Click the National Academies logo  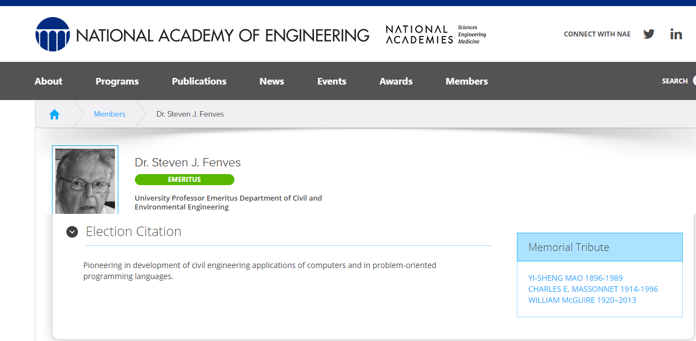tap(436, 34)
